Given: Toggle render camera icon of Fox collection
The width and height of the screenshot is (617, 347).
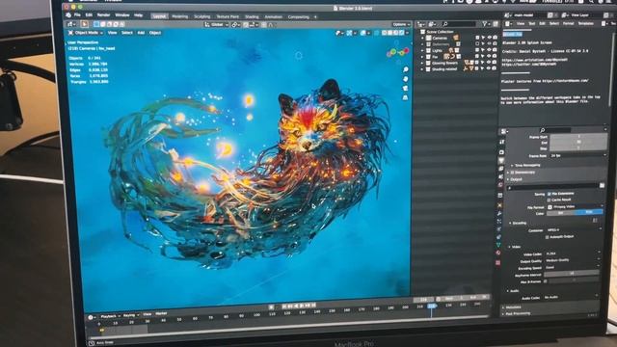Looking at the screenshot, I should pyautogui.click(x=495, y=57).
